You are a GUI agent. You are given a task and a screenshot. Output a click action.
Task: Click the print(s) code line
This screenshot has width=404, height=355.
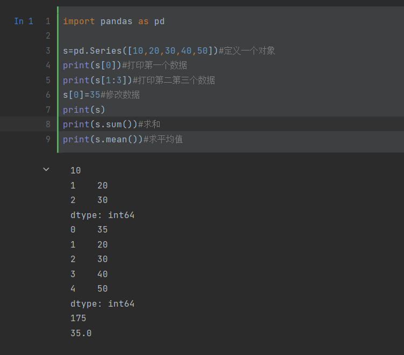84,110
